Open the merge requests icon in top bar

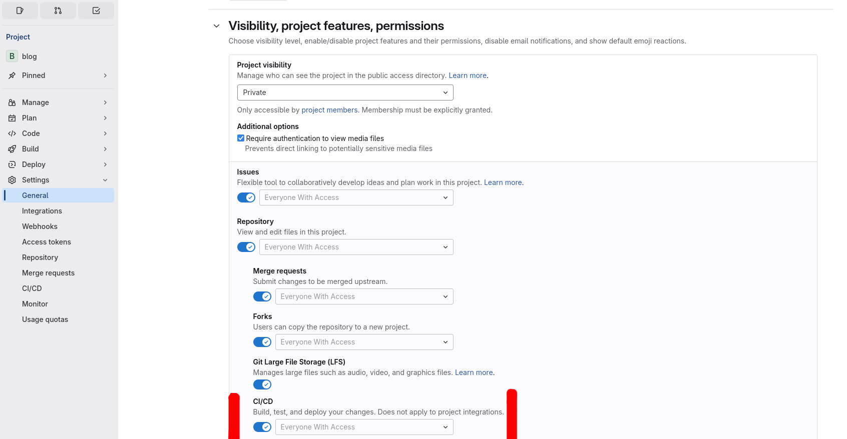click(58, 10)
